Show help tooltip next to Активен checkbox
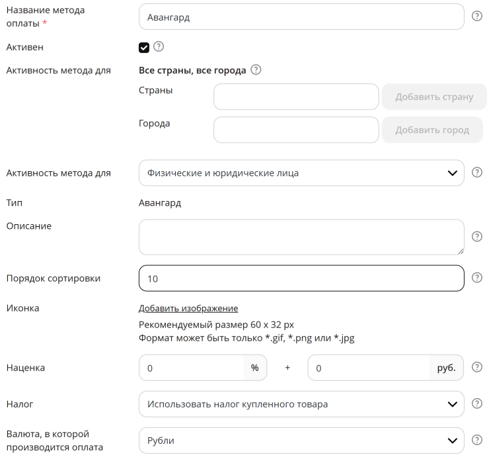This screenshot has width=489, height=459. 159,46
